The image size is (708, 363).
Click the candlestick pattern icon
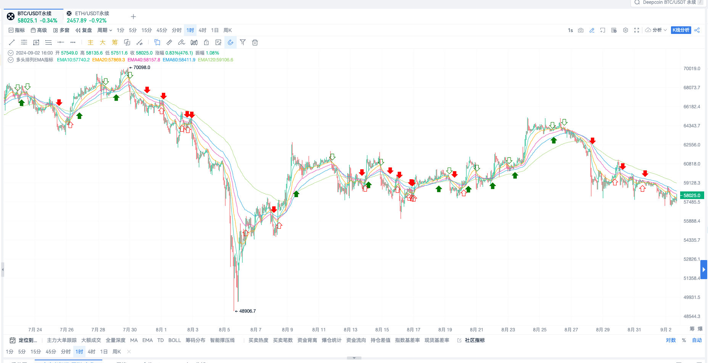[194, 42]
